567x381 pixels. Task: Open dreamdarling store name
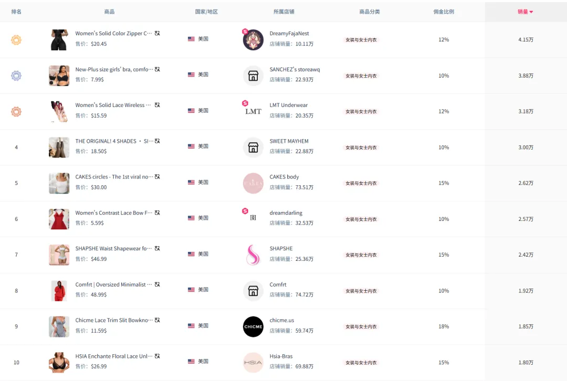coord(286,213)
